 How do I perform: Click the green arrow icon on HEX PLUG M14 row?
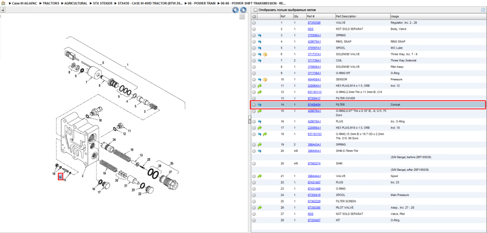click(x=260, y=86)
